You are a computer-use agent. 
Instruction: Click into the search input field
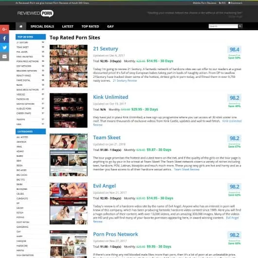pos(223,26)
